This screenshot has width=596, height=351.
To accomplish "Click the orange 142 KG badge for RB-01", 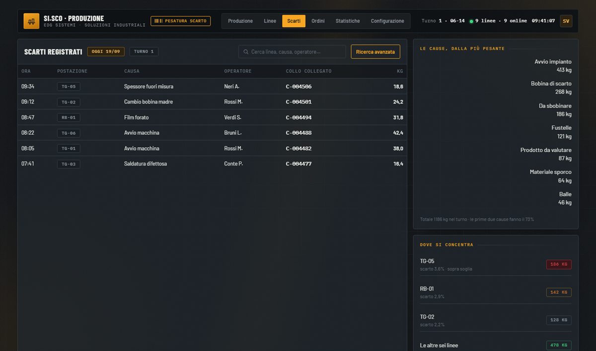I will tap(559, 292).
